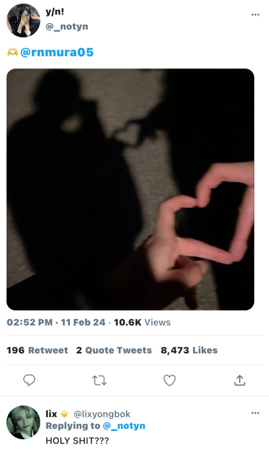Click the y/n! display name

(x=55, y=12)
